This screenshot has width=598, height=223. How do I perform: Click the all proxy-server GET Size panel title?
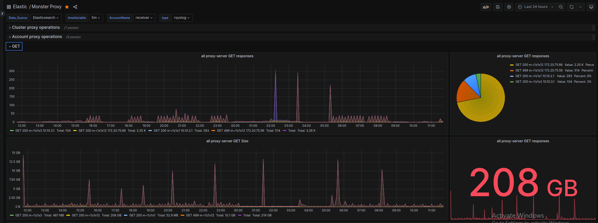coord(227,141)
